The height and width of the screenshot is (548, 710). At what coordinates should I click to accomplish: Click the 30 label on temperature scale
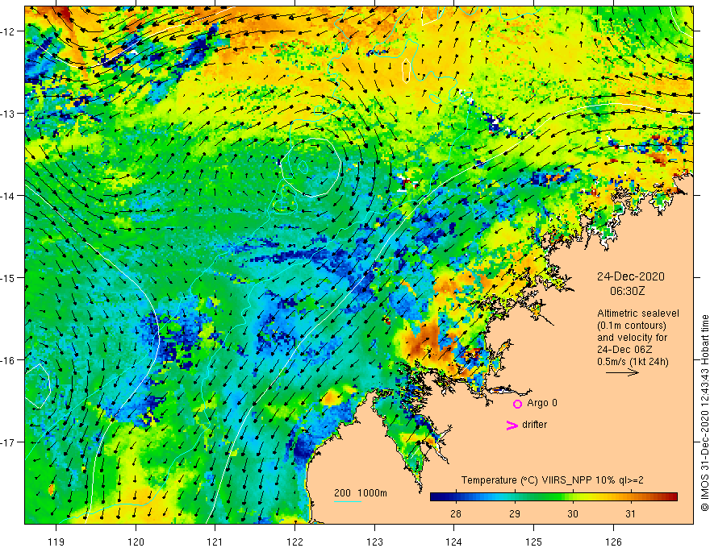click(572, 513)
